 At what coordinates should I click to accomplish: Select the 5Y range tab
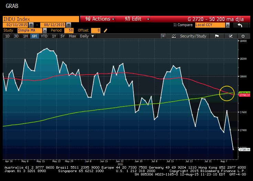(63, 36)
